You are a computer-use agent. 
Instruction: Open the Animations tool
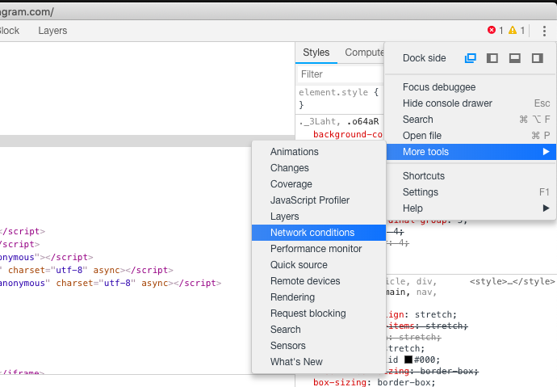tap(295, 152)
